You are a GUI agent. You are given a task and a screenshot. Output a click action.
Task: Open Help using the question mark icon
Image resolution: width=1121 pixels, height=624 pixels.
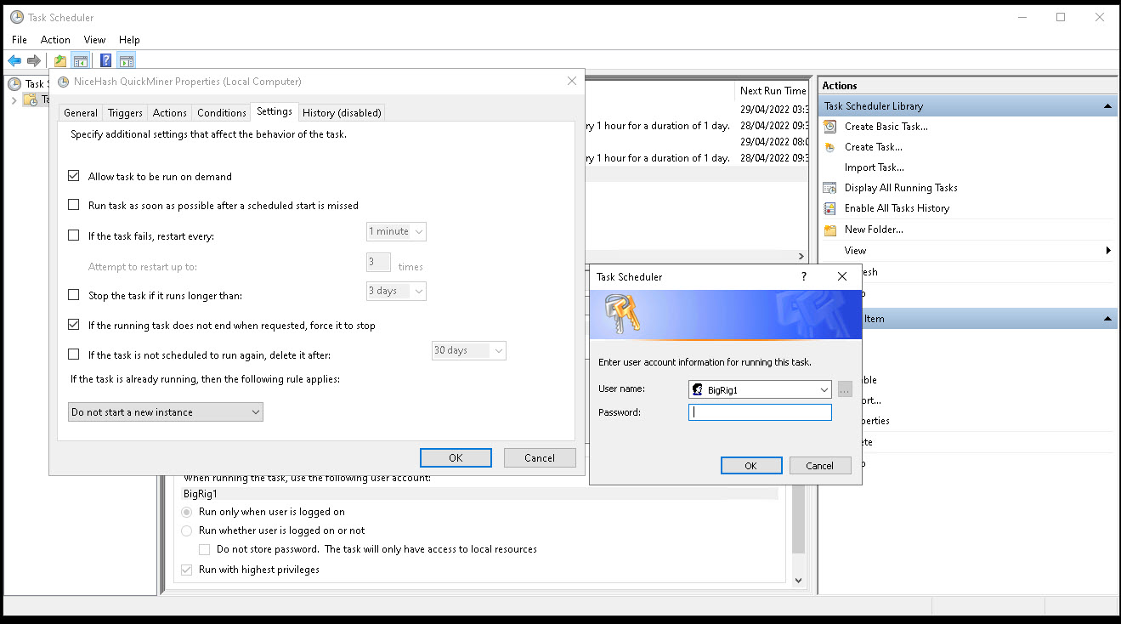(104, 60)
